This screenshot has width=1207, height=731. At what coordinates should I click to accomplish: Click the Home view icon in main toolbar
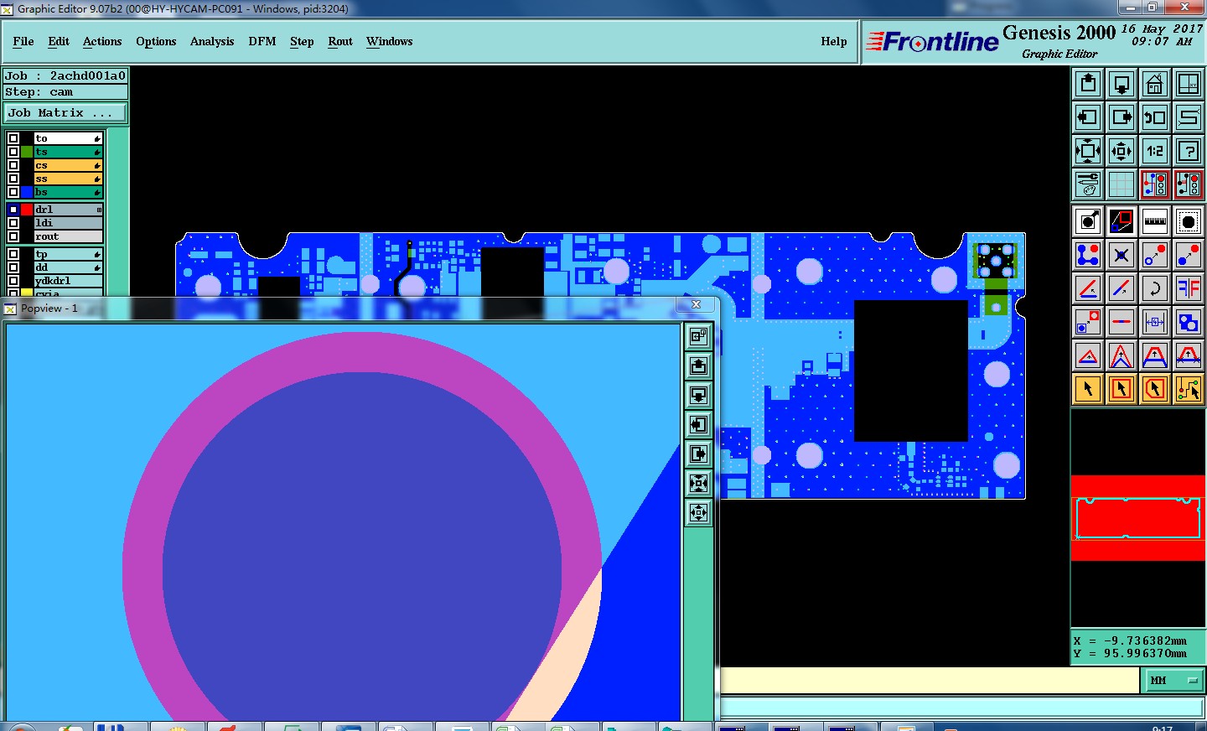(1154, 84)
